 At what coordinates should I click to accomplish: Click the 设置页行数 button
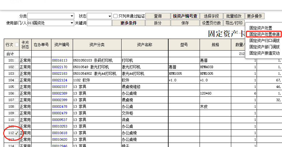click(x=211, y=23)
